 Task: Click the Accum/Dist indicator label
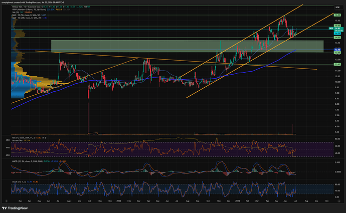pyautogui.click(x=18, y=140)
